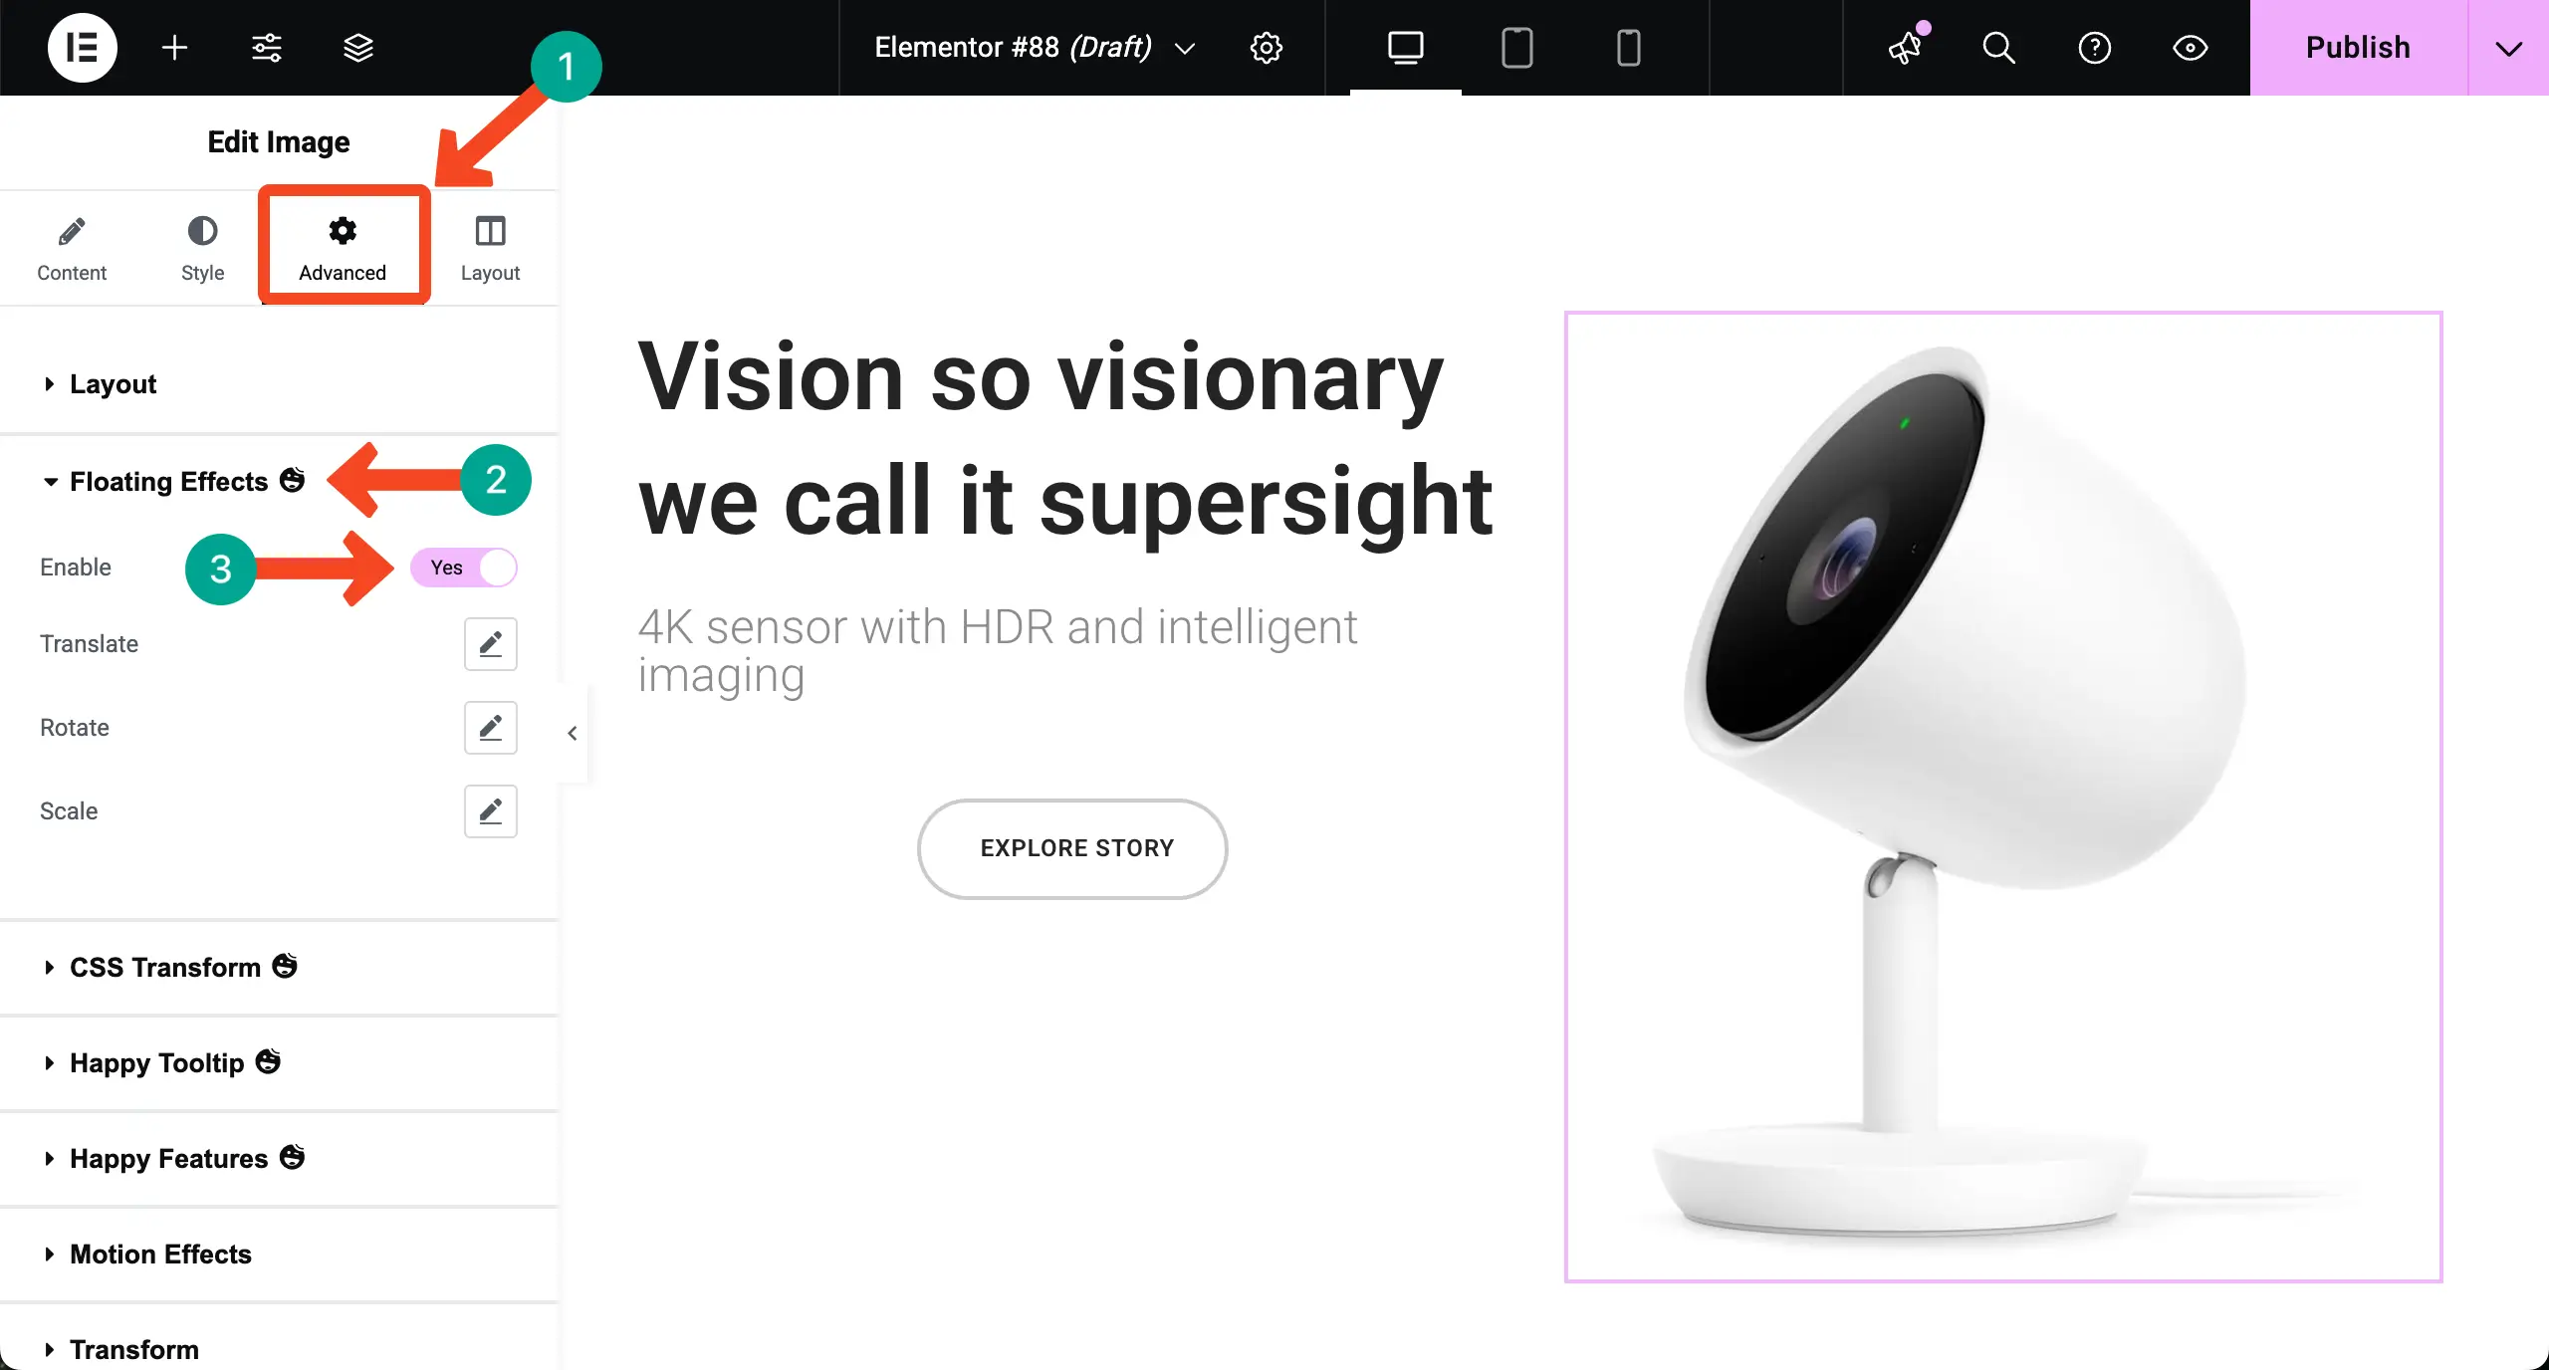The image size is (2549, 1370).
Task: Click the EXPLORE STORY button
Action: pyautogui.click(x=1072, y=848)
